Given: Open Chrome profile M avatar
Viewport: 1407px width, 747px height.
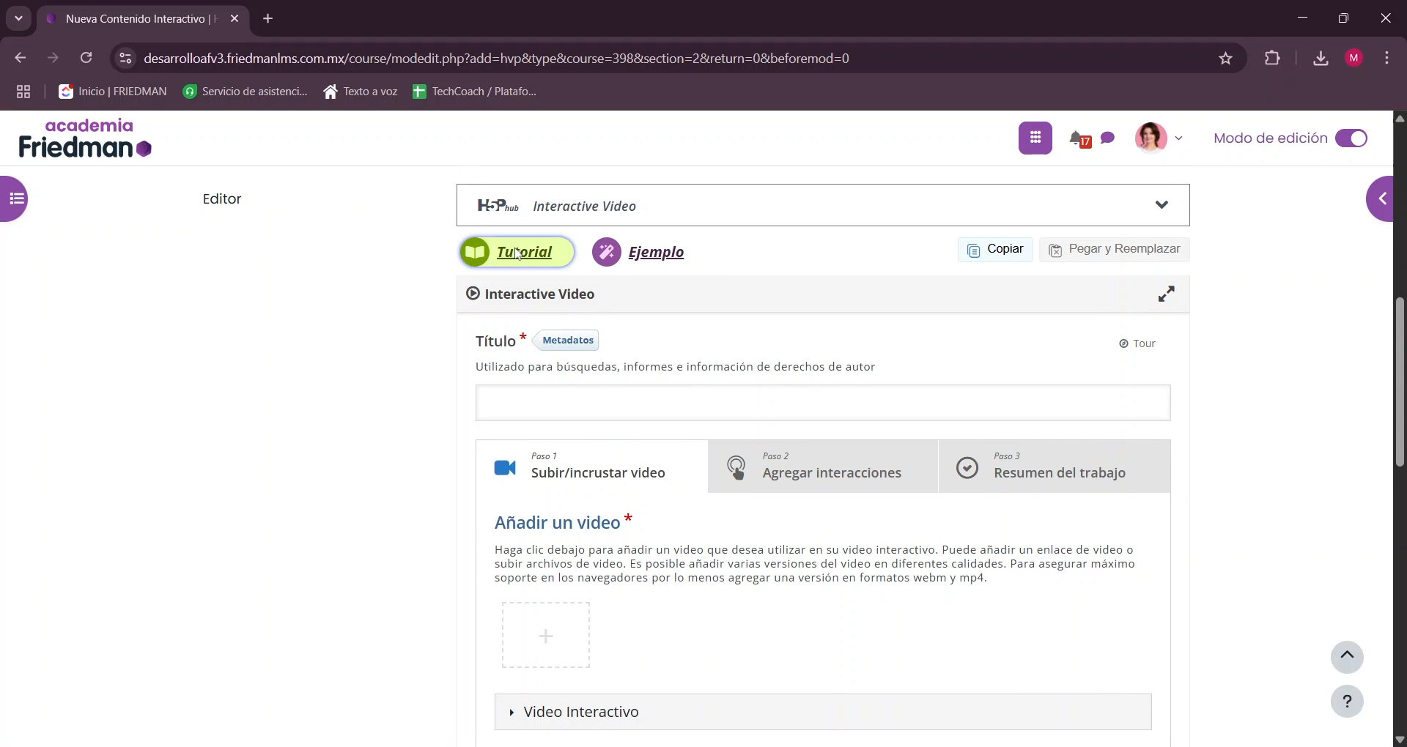Looking at the screenshot, I should pyautogui.click(x=1354, y=59).
